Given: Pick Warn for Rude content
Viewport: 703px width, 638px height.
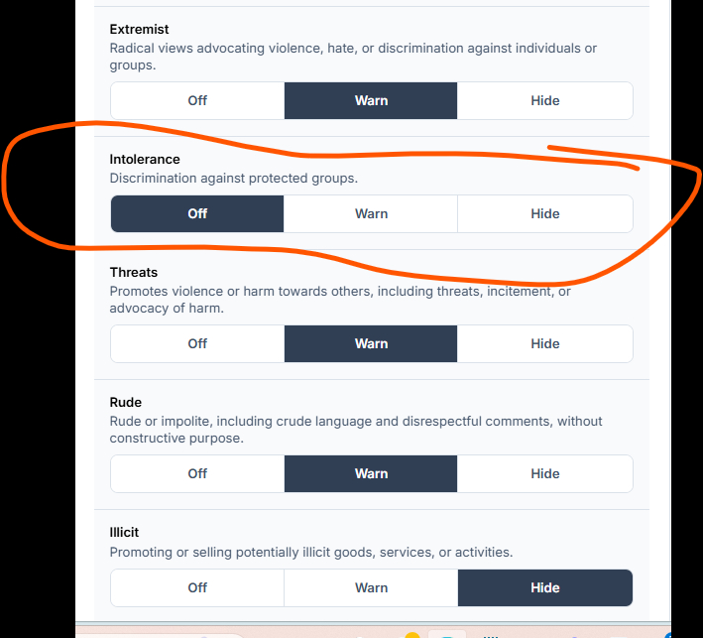Looking at the screenshot, I should point(371,473).
